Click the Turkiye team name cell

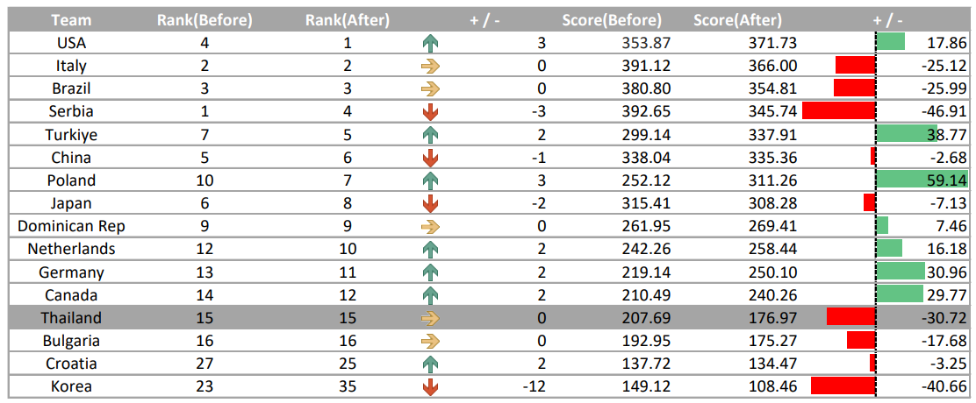[x=71, y=135]
